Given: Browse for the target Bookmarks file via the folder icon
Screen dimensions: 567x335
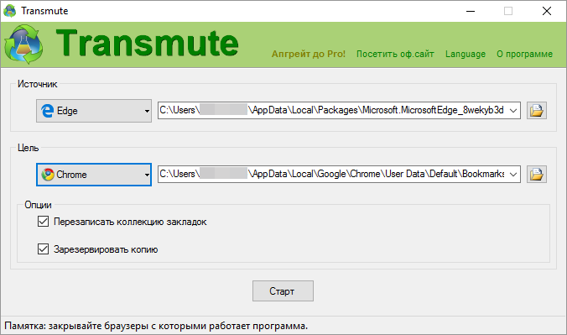Looking at the screenshot, I should (536, 174).
